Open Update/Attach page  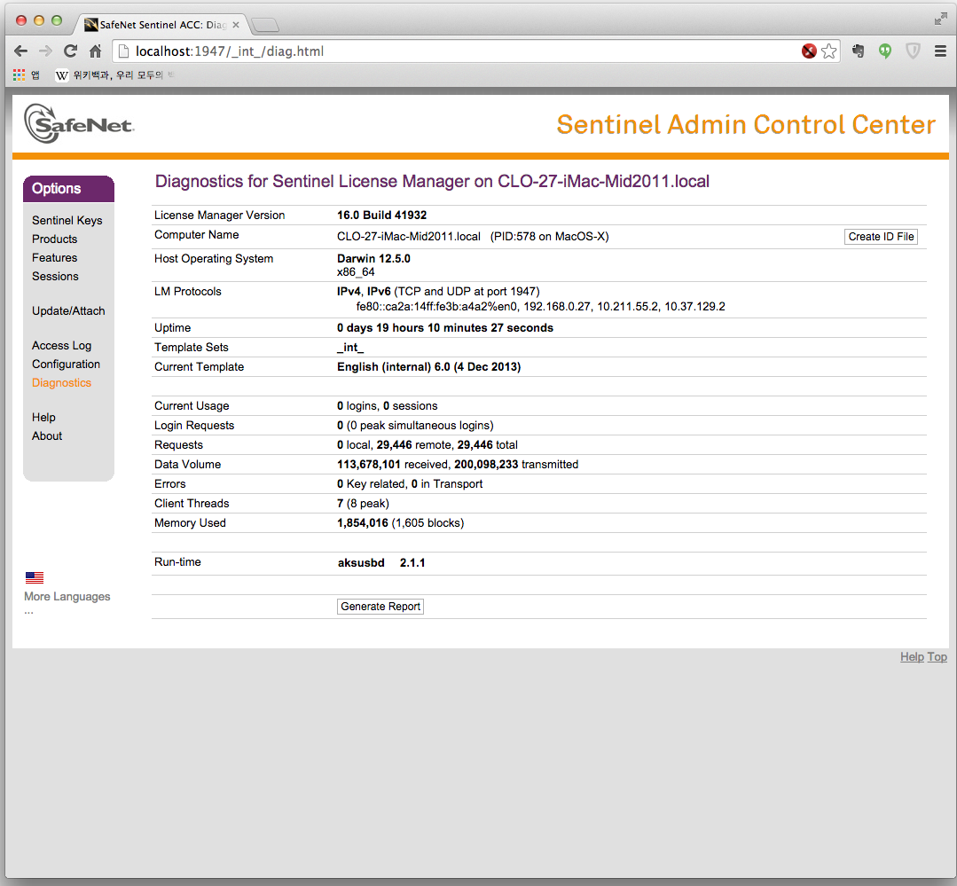[68, 310]
